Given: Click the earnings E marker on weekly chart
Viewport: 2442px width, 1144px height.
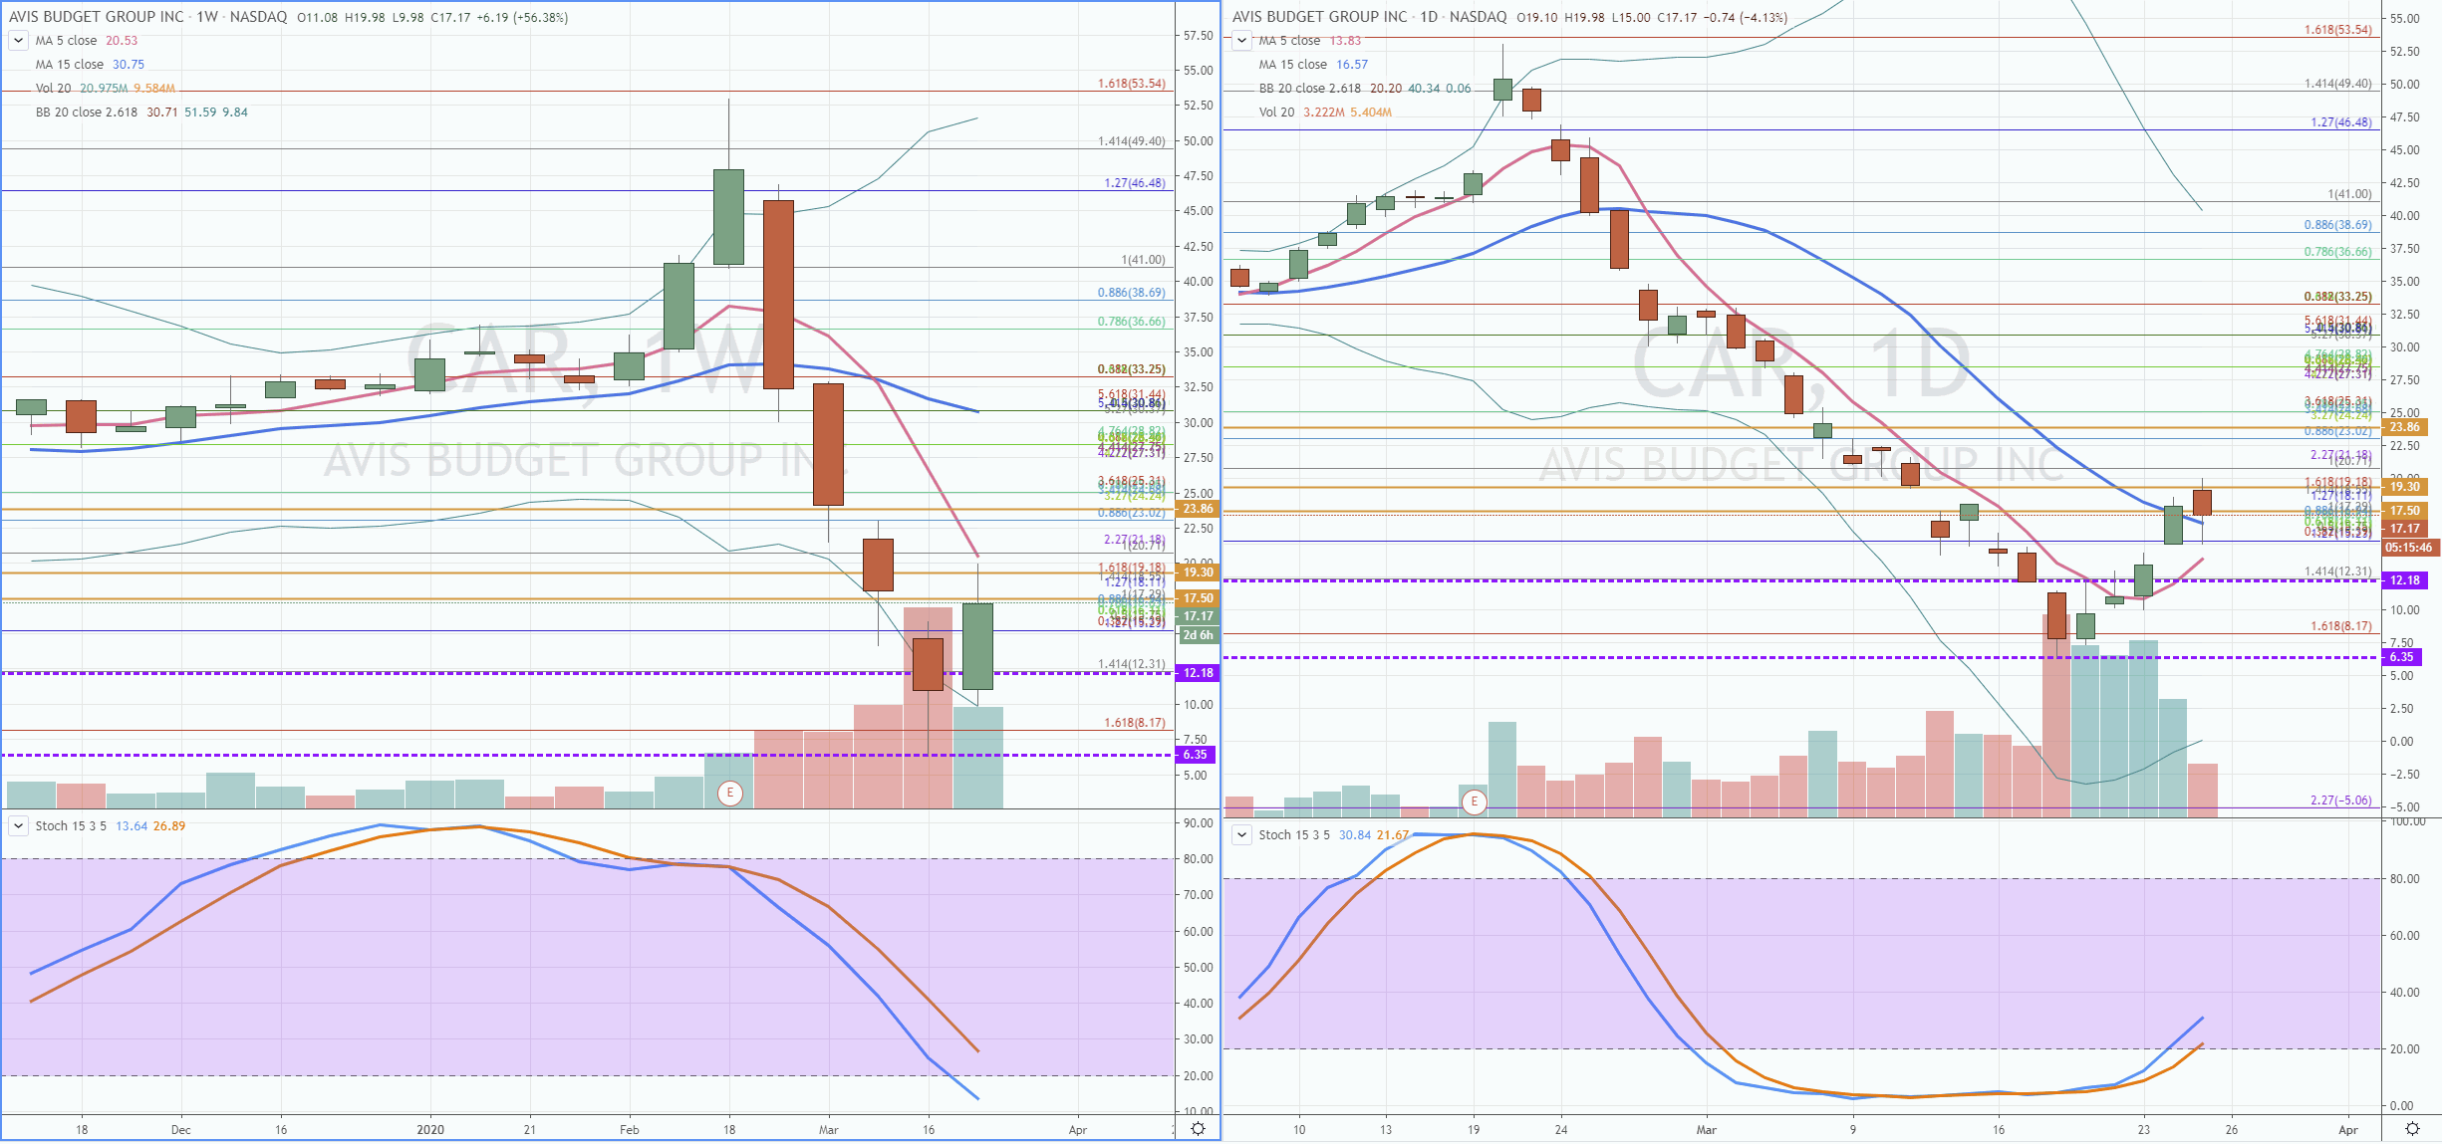Looking at the screenshot, I should pyautogui.click(x=730, y=794).
